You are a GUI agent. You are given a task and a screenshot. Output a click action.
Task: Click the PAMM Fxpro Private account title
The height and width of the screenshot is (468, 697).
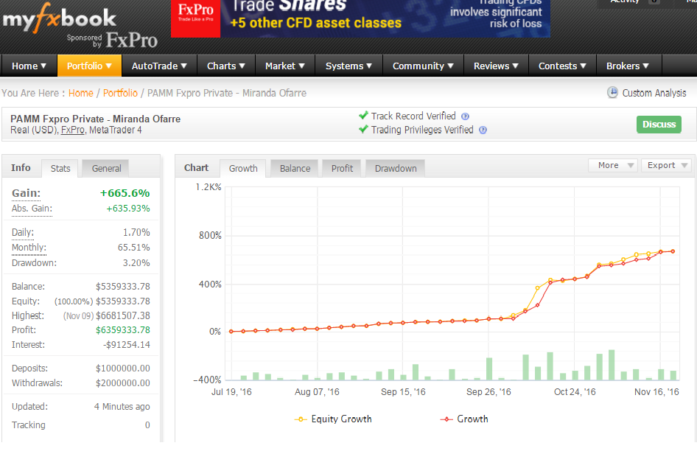click(x=96, y=119)
